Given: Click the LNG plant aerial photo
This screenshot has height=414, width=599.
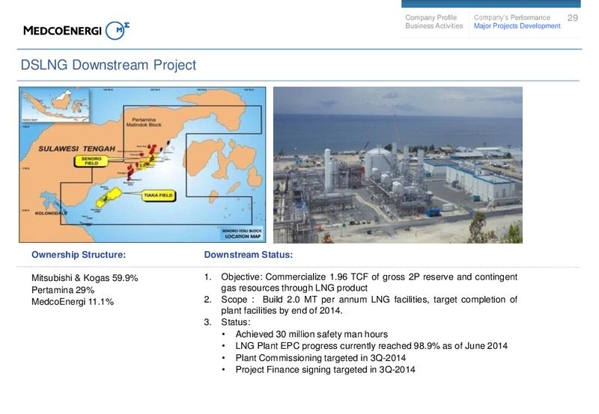Looking at the screenshot, I should [398, 164].
